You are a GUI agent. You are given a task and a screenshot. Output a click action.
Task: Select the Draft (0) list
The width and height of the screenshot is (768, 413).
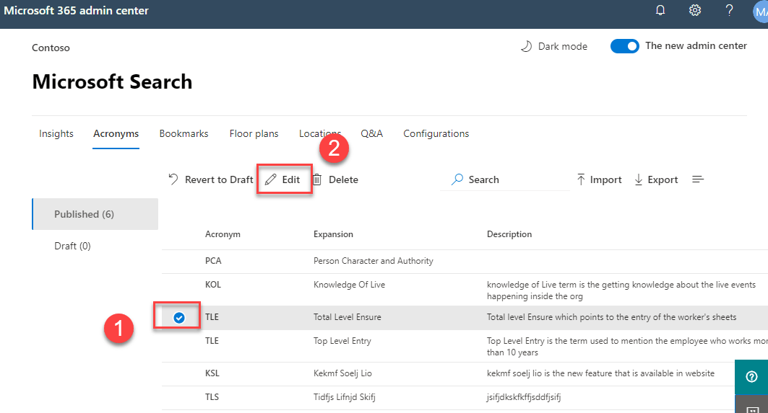pos(72,246)
